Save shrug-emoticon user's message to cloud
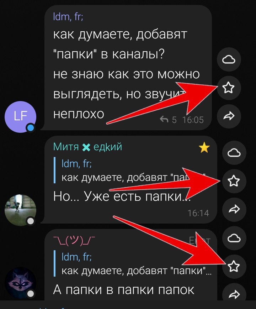Image resolution: width=256 pixels, height=309 pixels. pyautogui.click(x=234, y=238)
